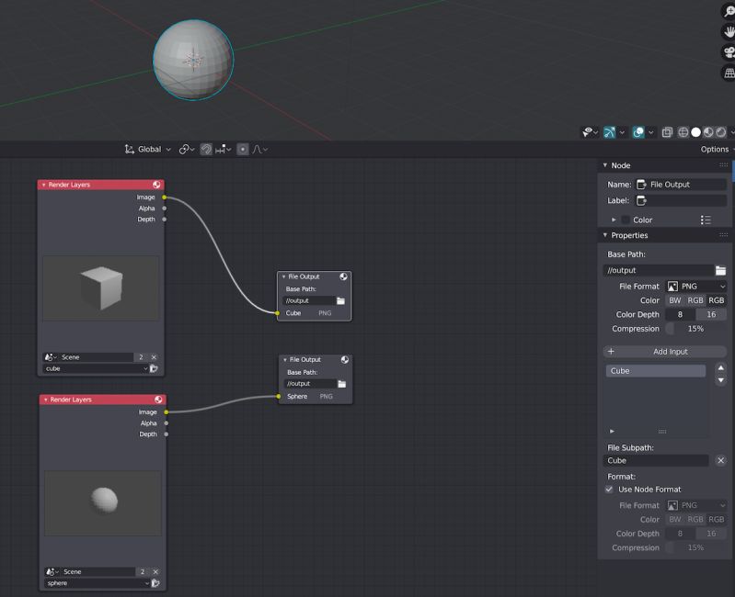Image resolution: width=735 pixels, height=597 pixels.
Task: Click preview icon on Cube File Output node
Action: coord(344,276)
